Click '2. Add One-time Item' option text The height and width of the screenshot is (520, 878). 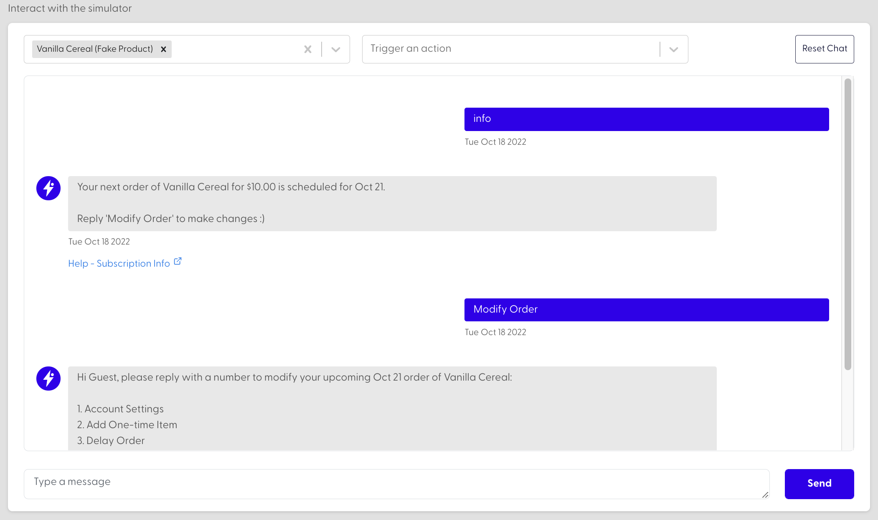click(x=127, y=425)
